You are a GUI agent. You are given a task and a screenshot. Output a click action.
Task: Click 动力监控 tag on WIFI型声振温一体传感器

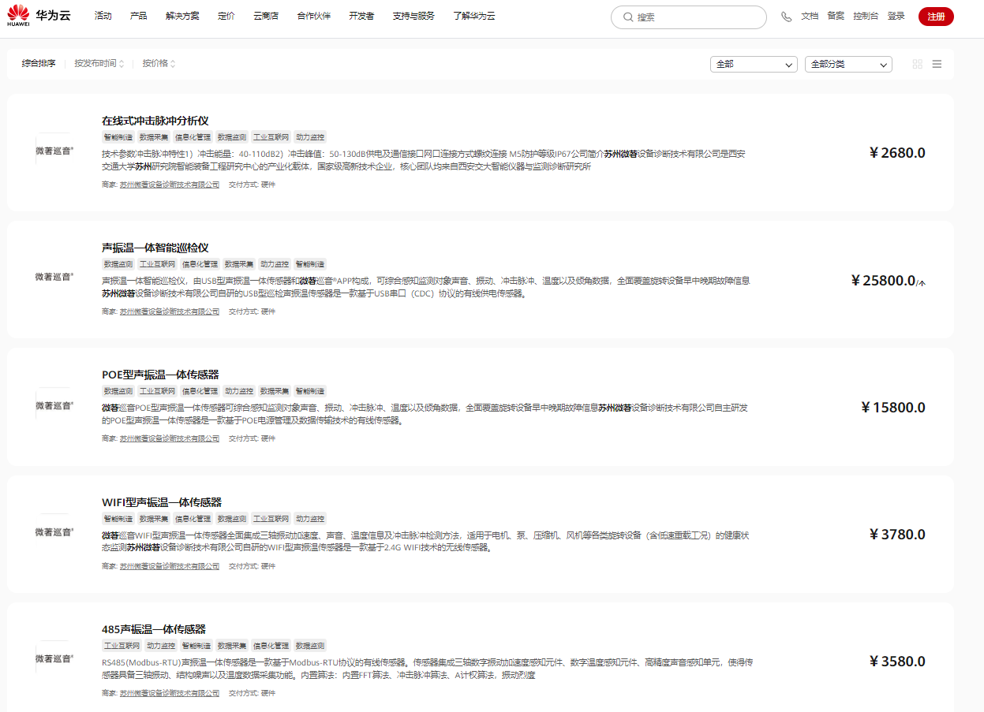point(310,519)
